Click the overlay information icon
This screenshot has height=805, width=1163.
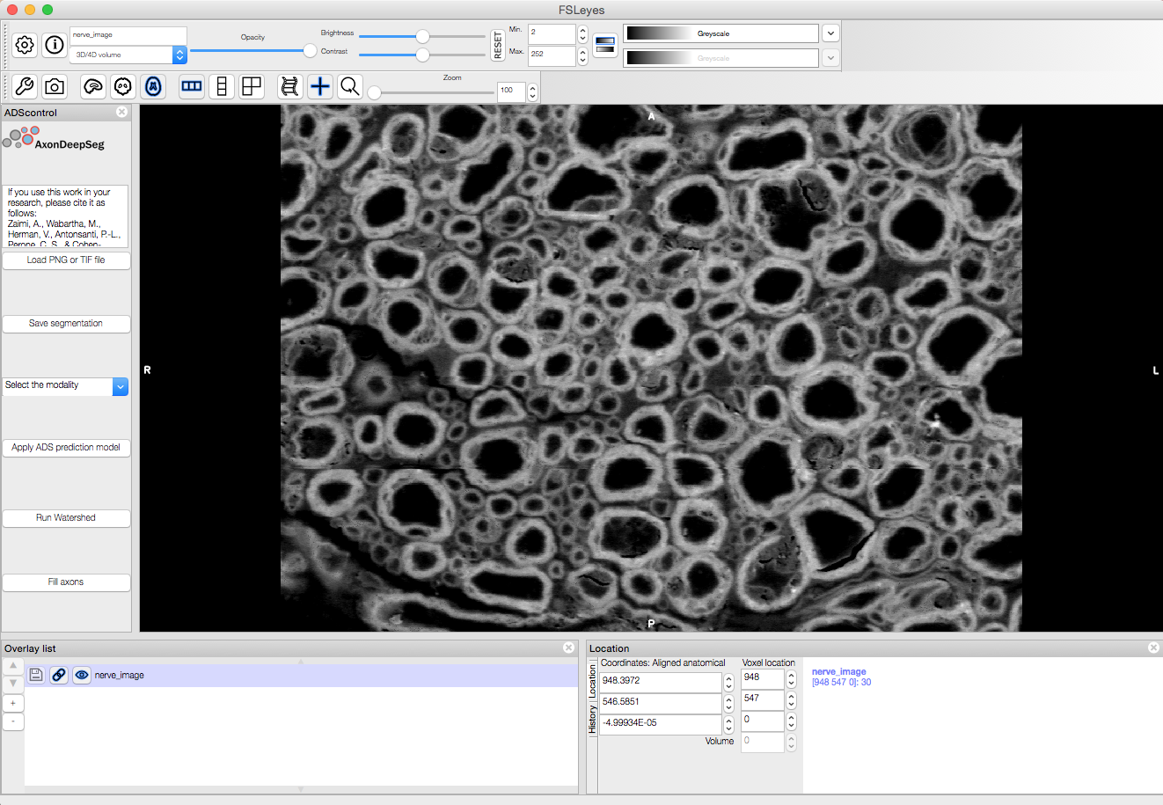pyautogui.click(x=55, y=45)
